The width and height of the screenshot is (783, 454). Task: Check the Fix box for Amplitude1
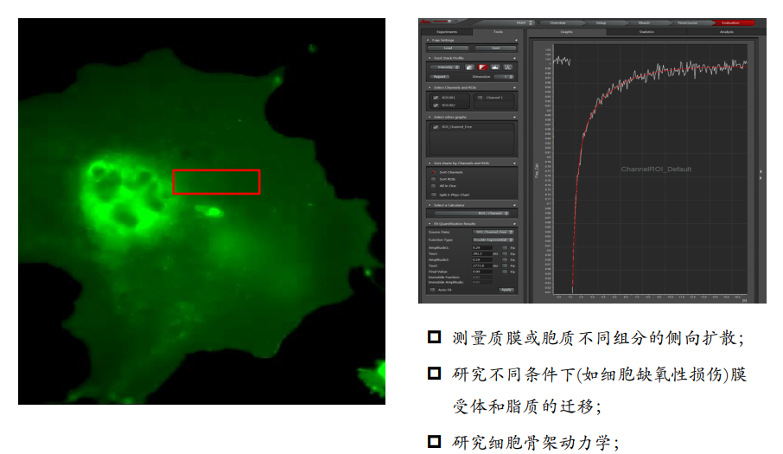[505, 247]
